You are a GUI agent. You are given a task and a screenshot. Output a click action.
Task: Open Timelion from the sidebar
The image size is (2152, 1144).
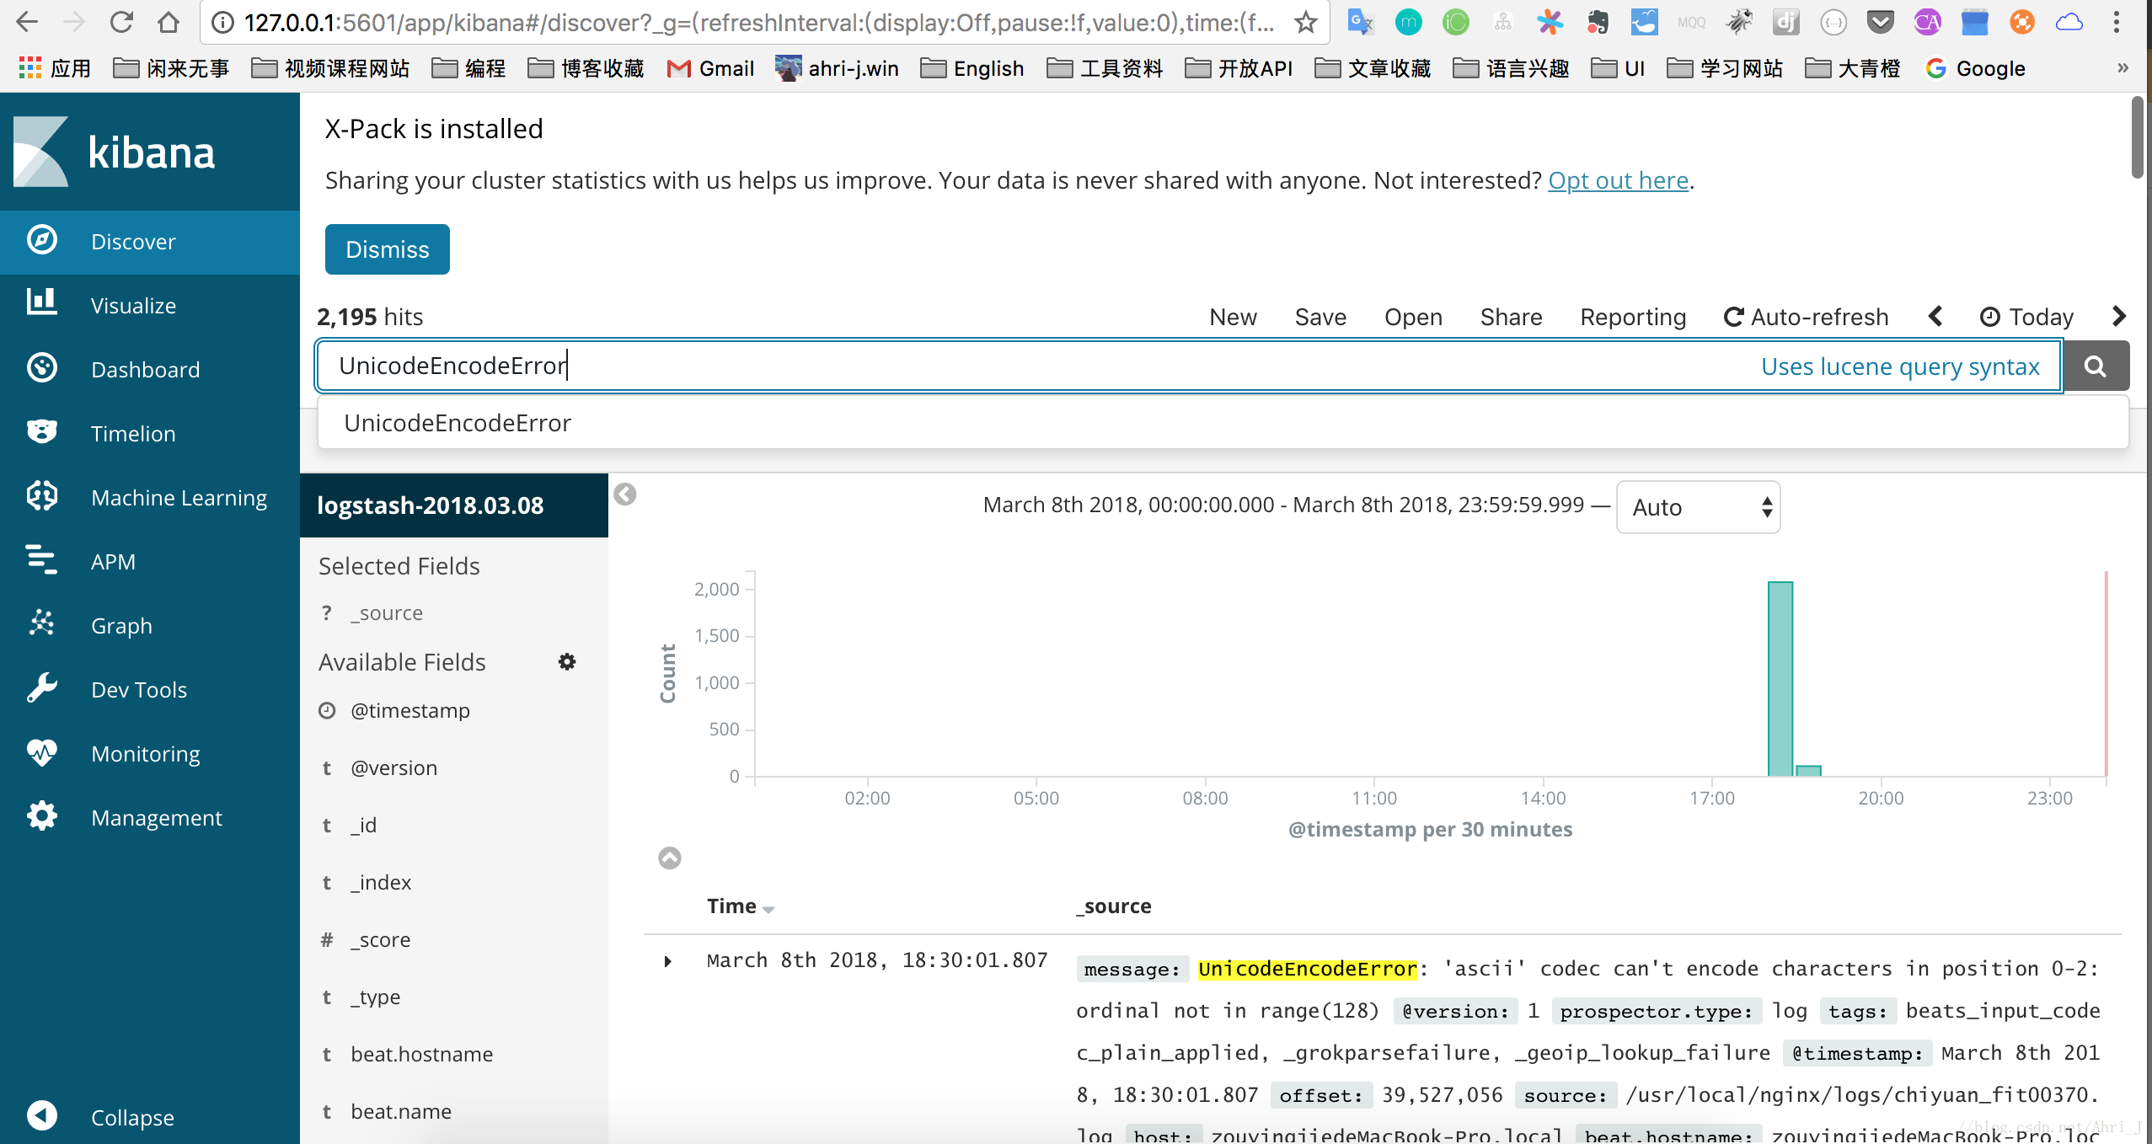click(x=150, y=434)
